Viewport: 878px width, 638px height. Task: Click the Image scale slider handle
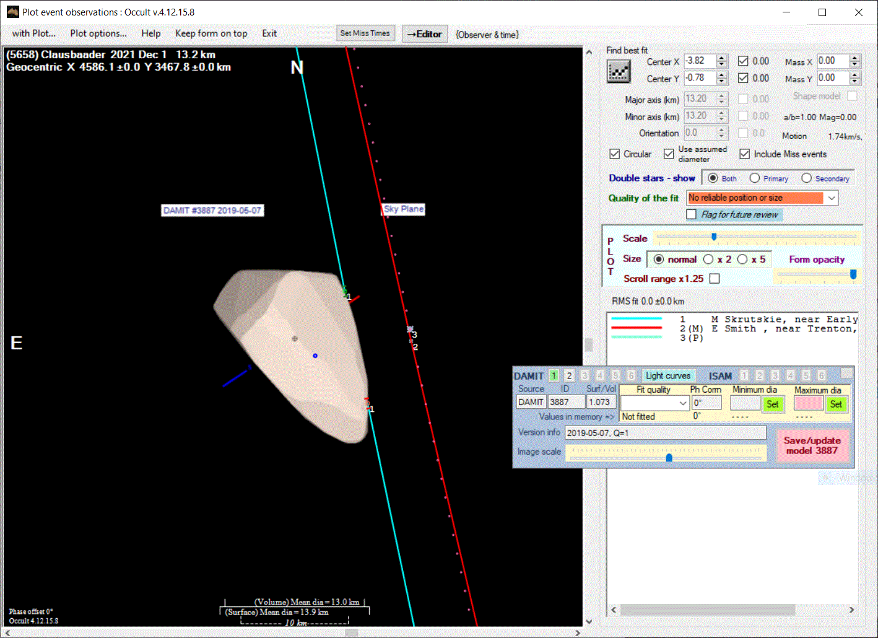click(669, 457)
